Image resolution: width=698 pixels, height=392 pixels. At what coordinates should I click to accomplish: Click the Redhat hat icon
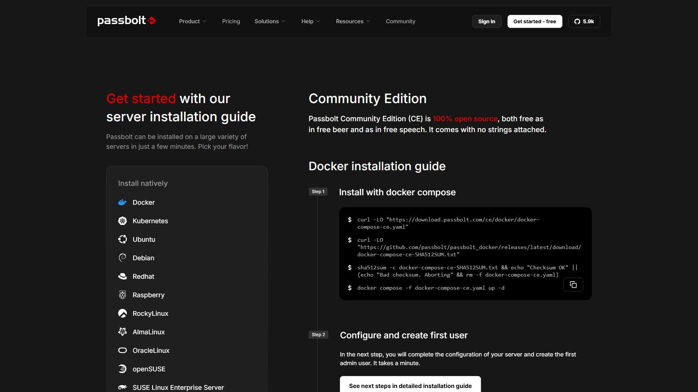click(x=123, y=277)
